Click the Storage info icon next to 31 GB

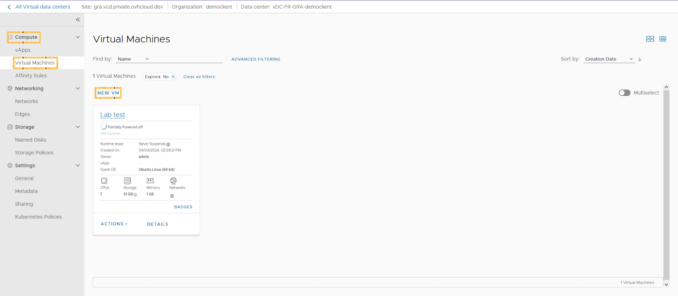(x=135, y=194)
